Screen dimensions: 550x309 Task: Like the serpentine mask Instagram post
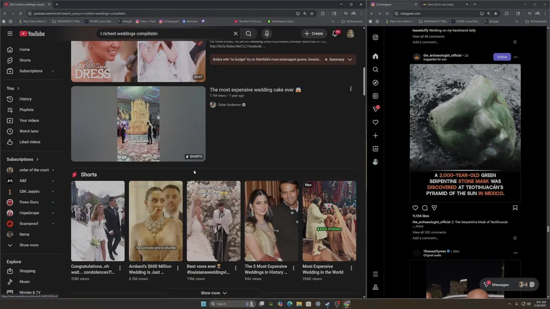click(x=415, y=208)
